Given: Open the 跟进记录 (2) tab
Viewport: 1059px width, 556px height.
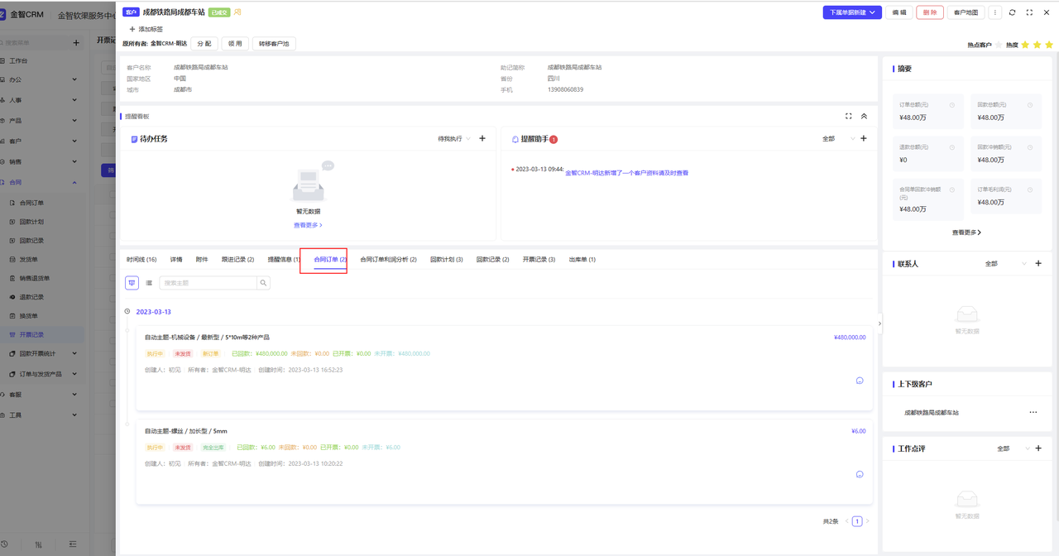Looking at the screenshot, I should click(x=237, y=260).
